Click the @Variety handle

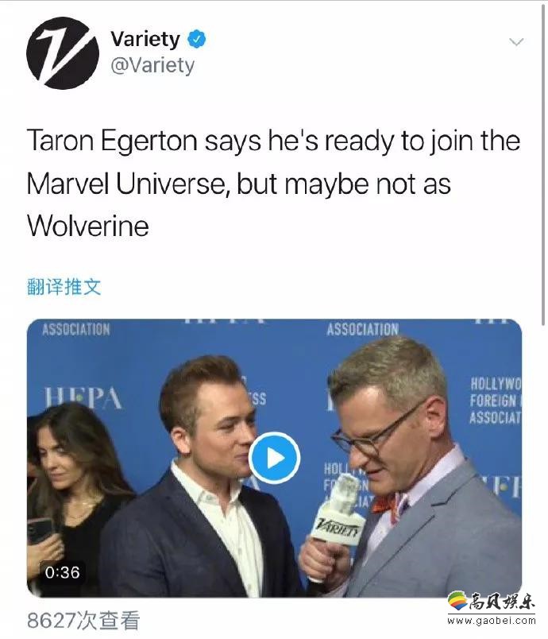(152, 65)
